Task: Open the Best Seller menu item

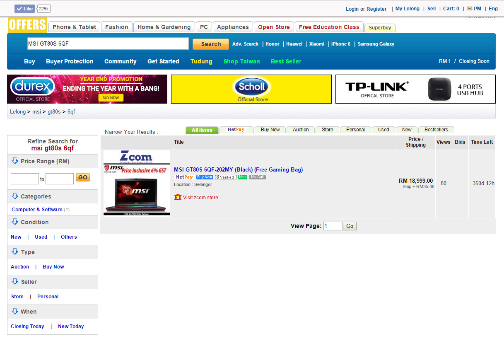Action: 286,61
